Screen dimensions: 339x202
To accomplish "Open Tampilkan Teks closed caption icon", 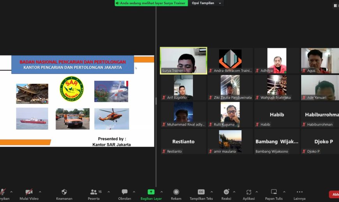I will [x=201, y=192].
